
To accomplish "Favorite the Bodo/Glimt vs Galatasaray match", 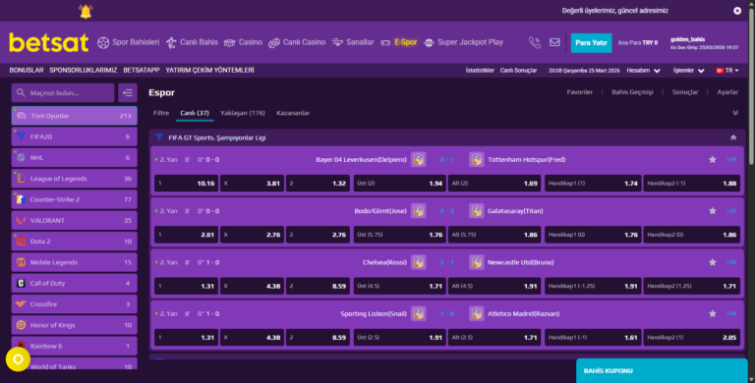I will (712, 211).
